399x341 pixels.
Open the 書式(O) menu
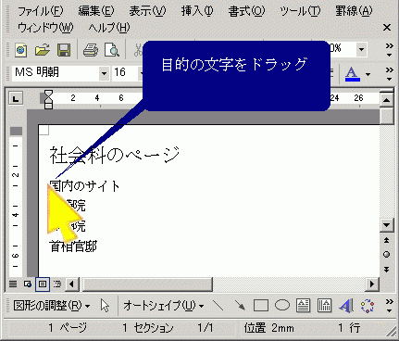246,11
